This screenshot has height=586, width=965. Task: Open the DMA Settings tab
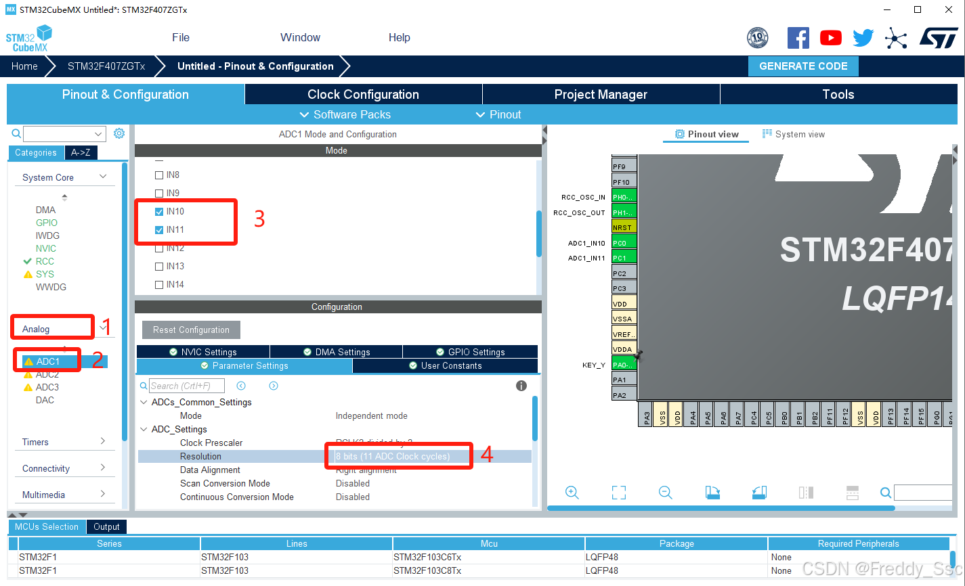pos(337,352)
